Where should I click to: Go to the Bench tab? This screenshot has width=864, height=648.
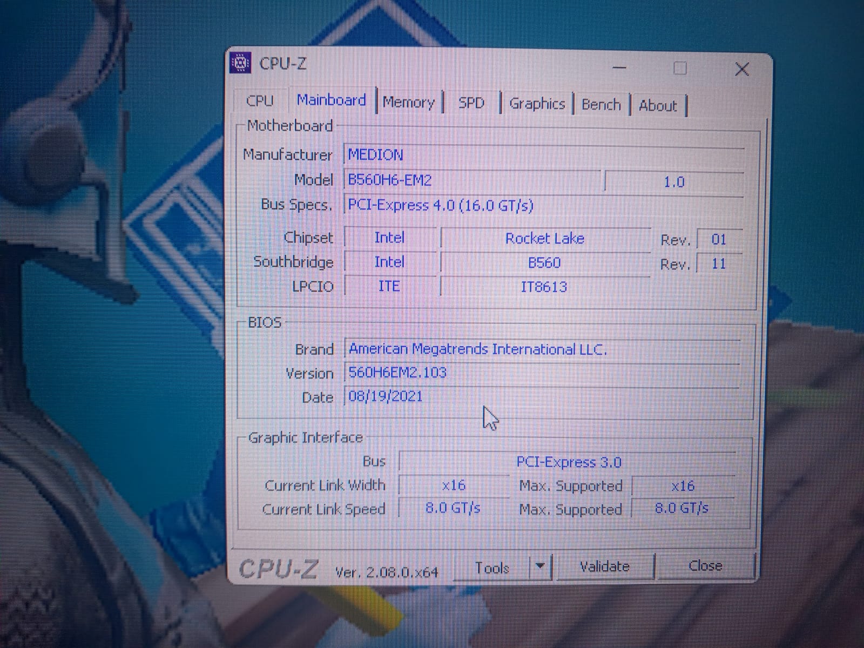601,105
